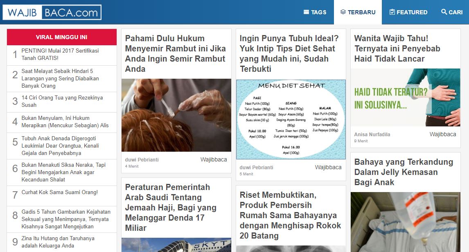Open viral article 14 Ciri Orang Tua
Screen dimensions: 469x252
62,101
